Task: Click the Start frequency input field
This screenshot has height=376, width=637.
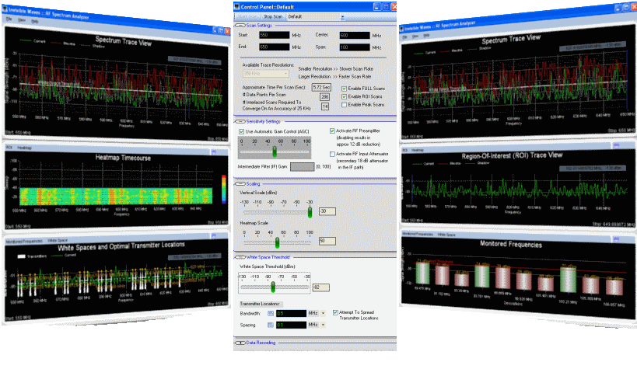Action: (x=275, y=35)
